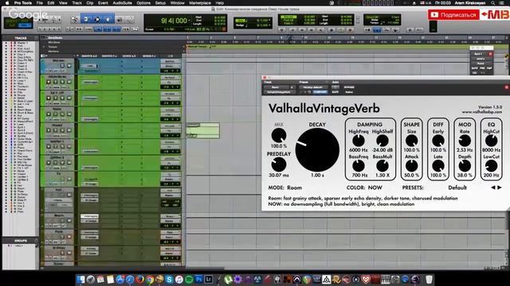Click the COMPARE button in the plugin header
This screenshot has width=510, height=286.
coord(320,92)
